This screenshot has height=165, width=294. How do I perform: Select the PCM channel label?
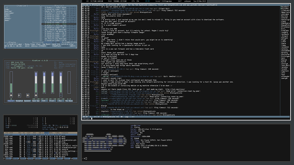(x=44, y=101)
